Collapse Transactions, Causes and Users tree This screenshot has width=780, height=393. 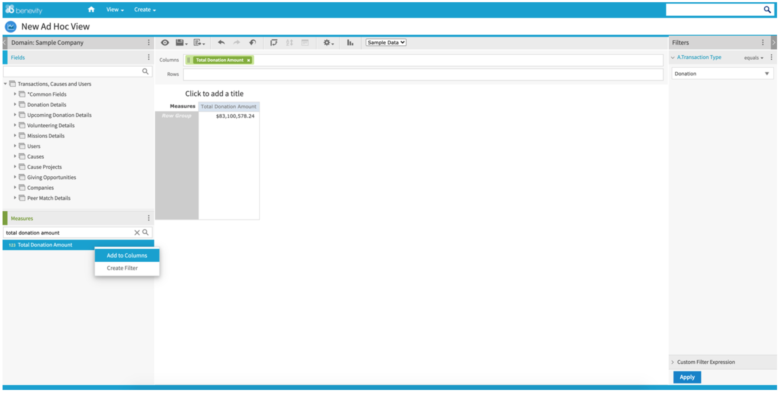click(x=5, y=84)
